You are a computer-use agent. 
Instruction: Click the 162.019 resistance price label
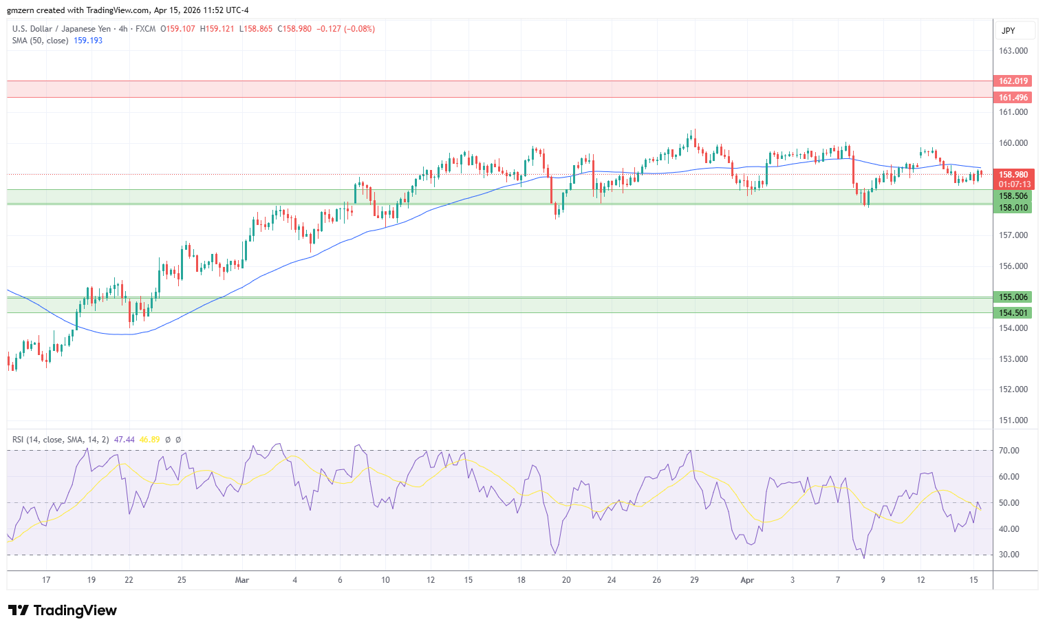[x=1013, y=81]
